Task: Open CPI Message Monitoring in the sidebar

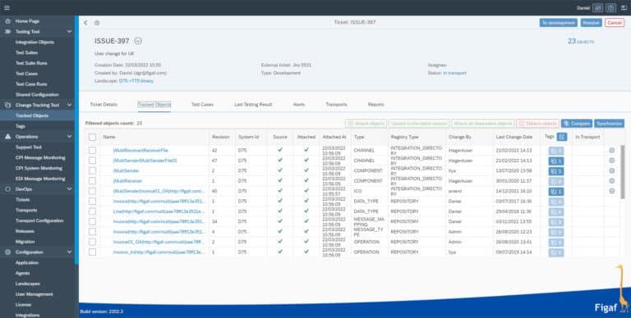Action: 40,158
